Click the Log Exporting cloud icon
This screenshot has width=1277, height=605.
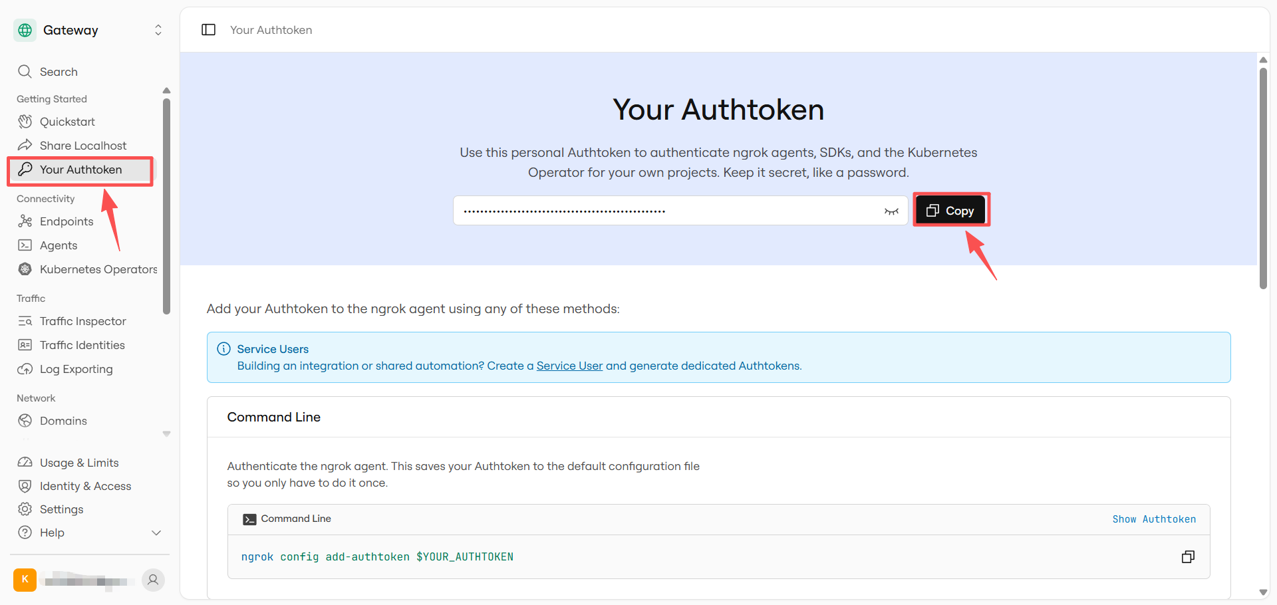[25, 369]
